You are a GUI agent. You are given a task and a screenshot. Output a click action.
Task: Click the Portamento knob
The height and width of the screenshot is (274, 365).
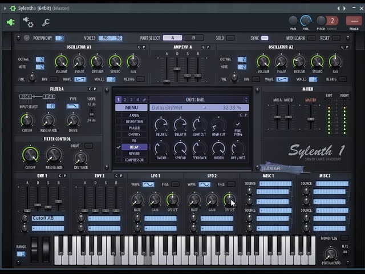pyautogui.click(x=331, y=253)
